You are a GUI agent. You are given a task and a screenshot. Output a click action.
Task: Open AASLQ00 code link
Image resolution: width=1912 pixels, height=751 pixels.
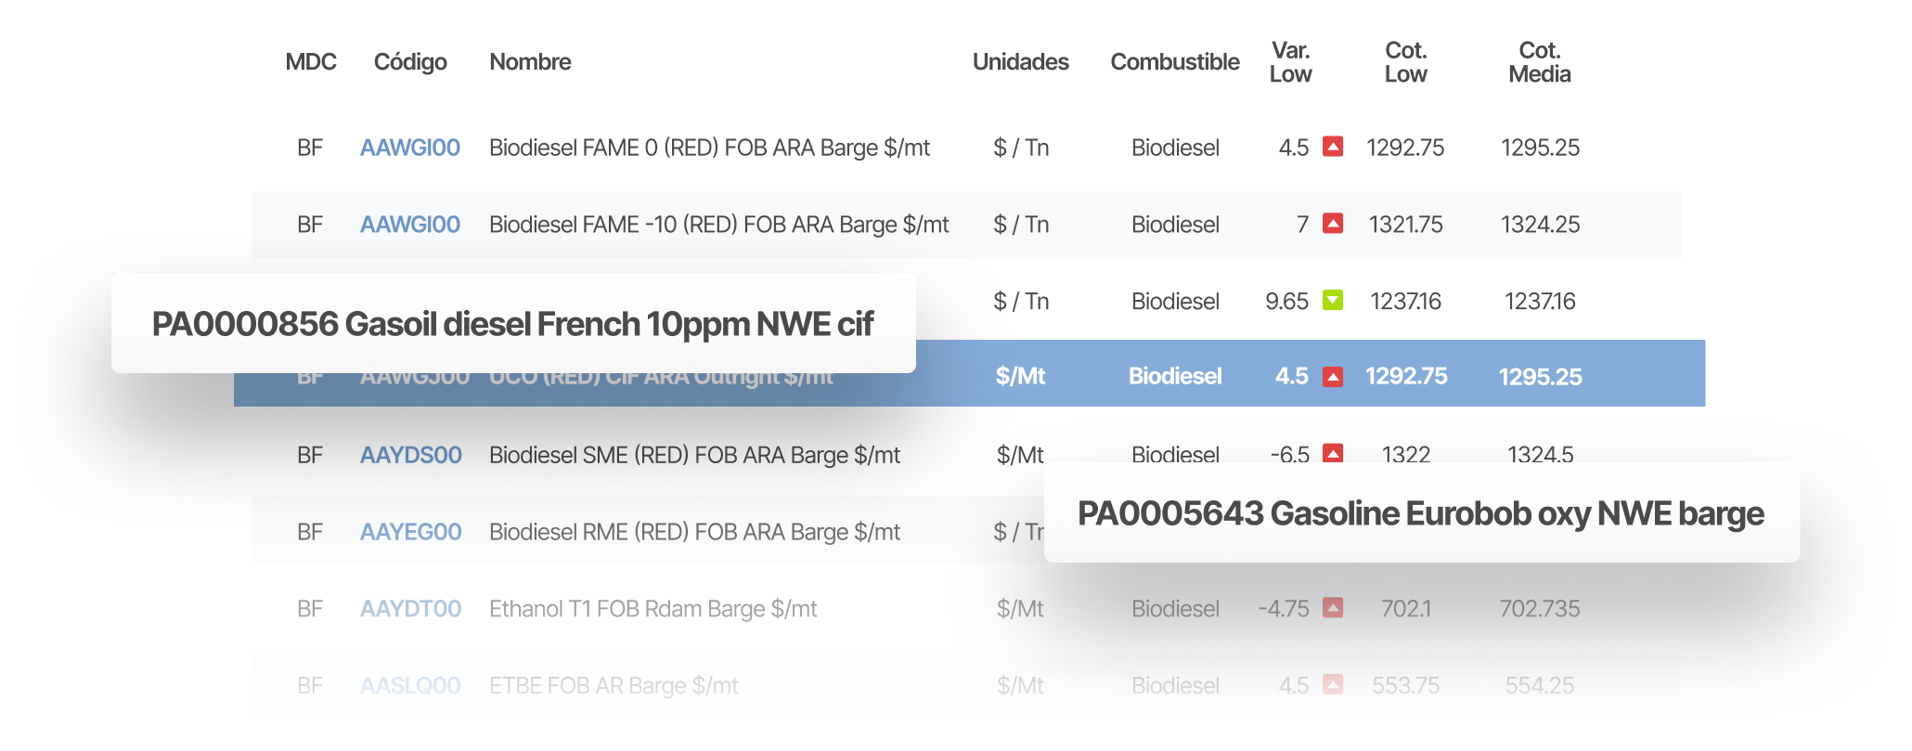pos(411,686)
